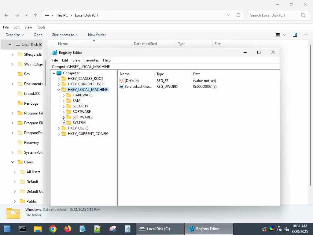Toggle the preview pane icon in Explorer
The image size is (313, 235).
[x=295, y=35]
